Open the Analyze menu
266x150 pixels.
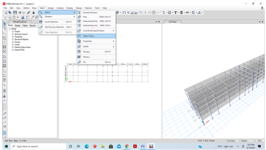tap(60, 8)
